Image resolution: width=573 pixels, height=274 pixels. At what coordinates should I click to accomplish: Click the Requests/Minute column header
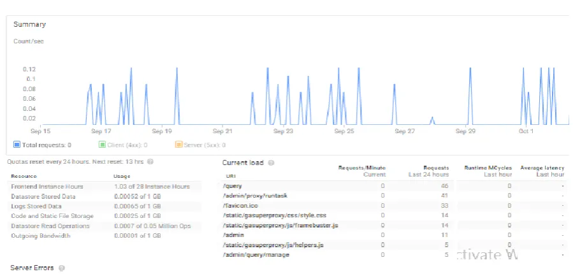click(362, 171)
